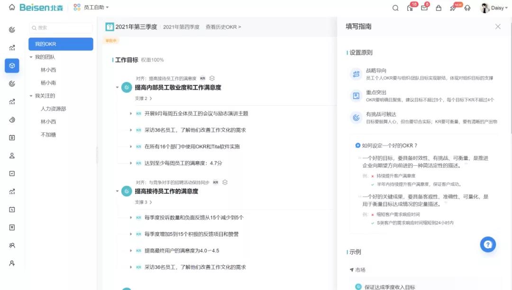The image size is (512, 290).
Task: Click the sidebar splitter handle
Action: 97,155
